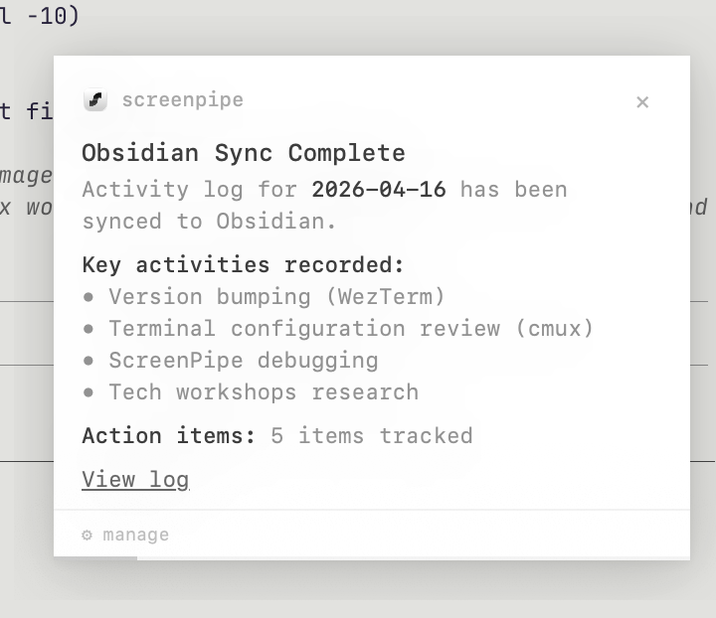Click Terminal configuration review (cmux) entry
Image resolution: width=716 pixels, height=618 pixels.
(x=351, y=328)
